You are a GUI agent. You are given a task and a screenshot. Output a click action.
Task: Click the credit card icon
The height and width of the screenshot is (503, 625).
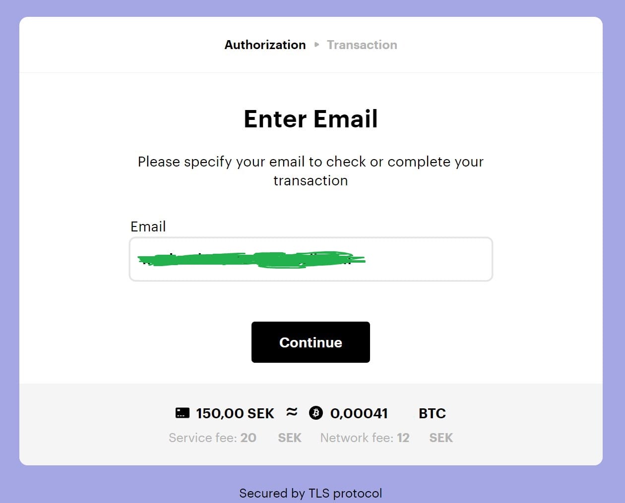click(x=183, y=413)
